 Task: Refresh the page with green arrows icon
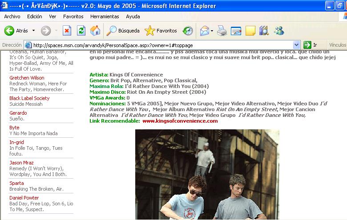[x=81, y=31]
